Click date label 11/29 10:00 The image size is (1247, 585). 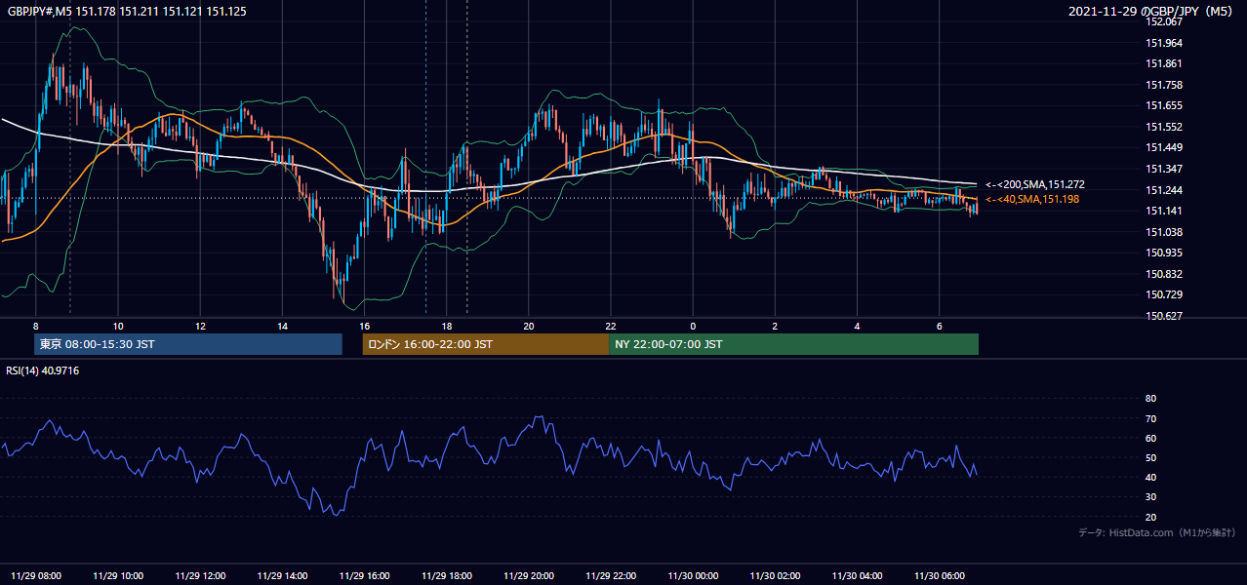(x=118, y=575)
